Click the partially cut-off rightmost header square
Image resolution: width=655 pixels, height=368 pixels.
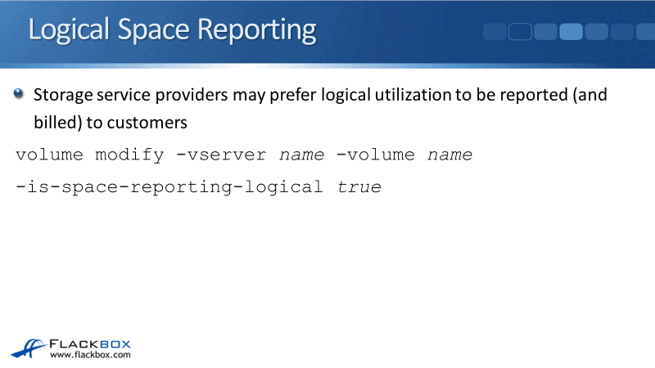[645, 32]
